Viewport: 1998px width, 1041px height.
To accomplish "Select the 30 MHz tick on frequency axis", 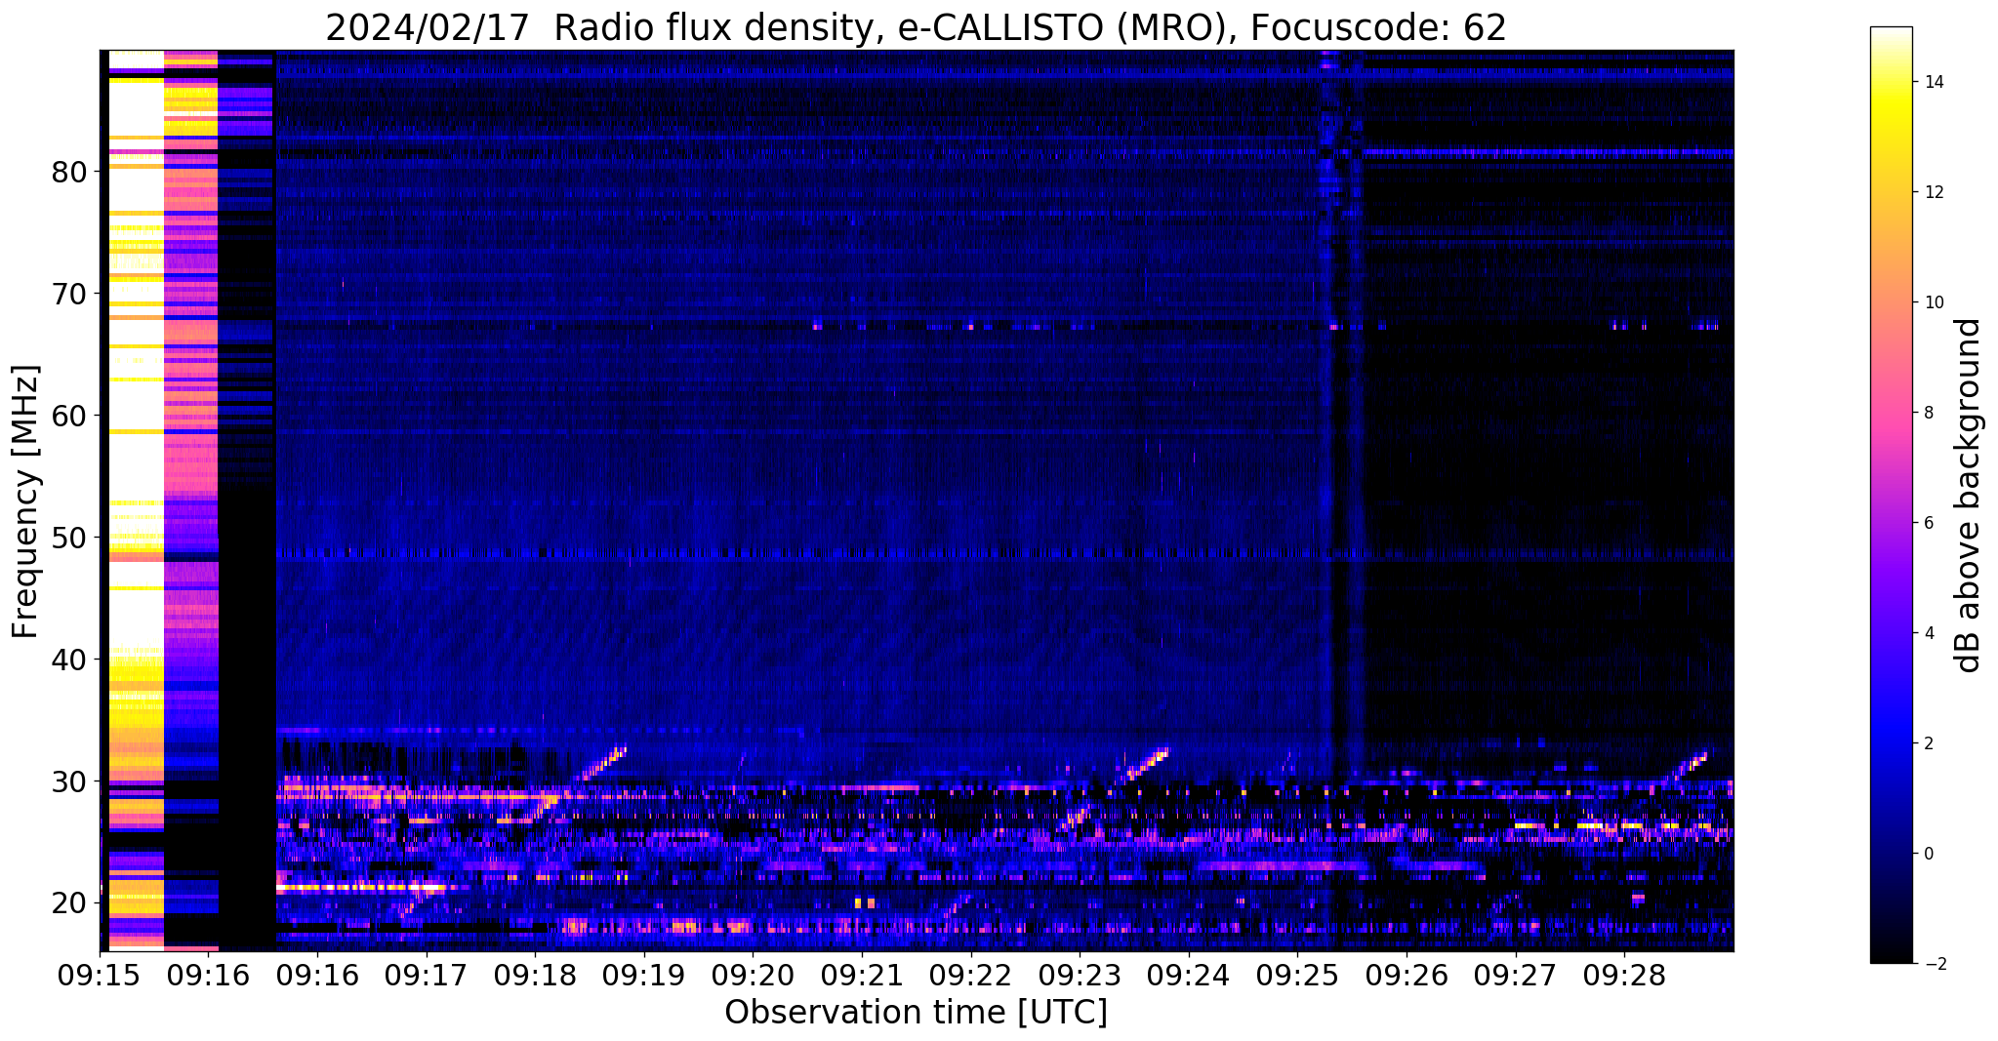I will click(x=70, y=781).
